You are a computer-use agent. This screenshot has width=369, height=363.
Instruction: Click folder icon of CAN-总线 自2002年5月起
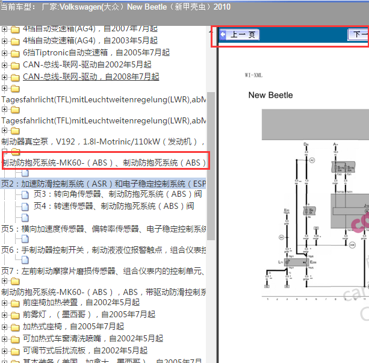pyautogui.click(x=15, y=66)
